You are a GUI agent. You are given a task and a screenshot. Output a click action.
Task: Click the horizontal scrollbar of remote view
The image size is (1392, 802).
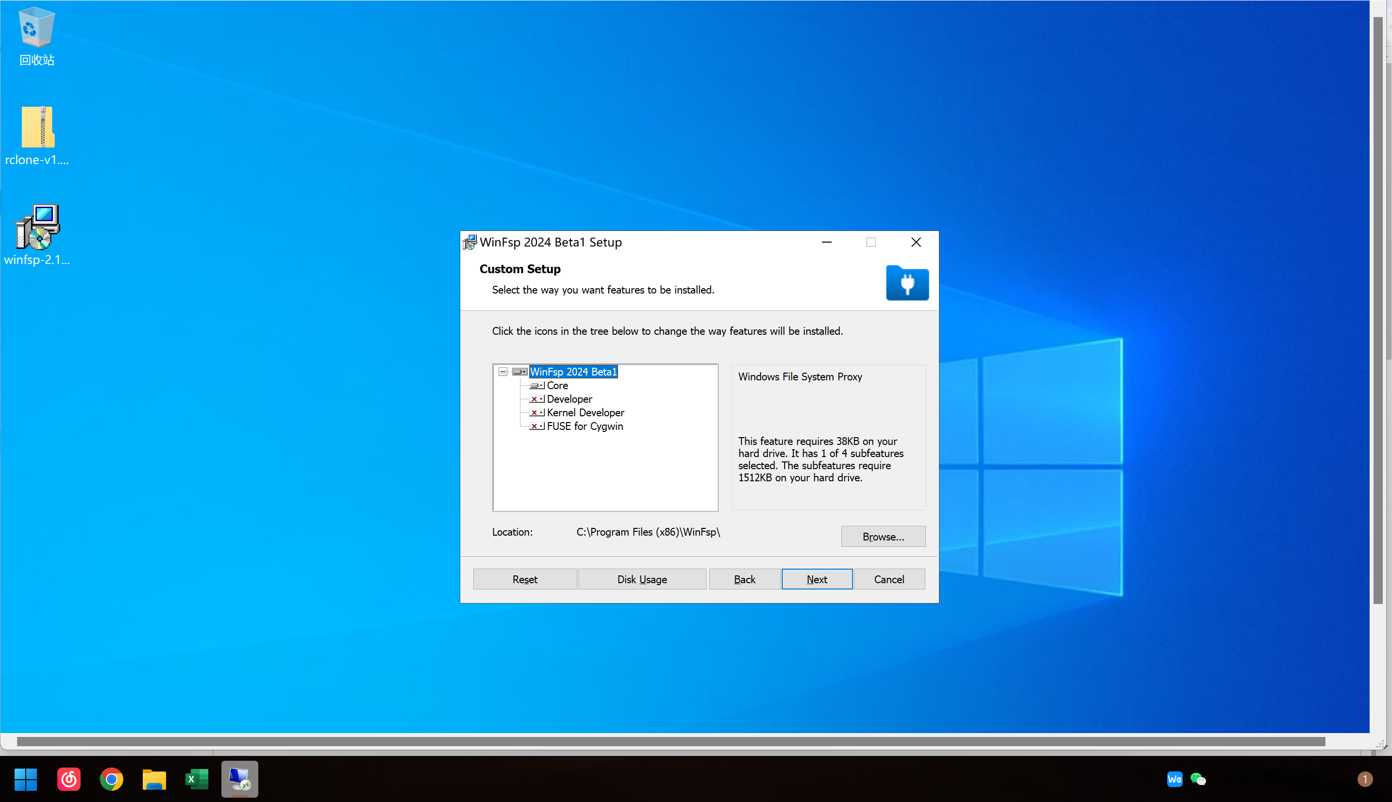pos(671,741)
